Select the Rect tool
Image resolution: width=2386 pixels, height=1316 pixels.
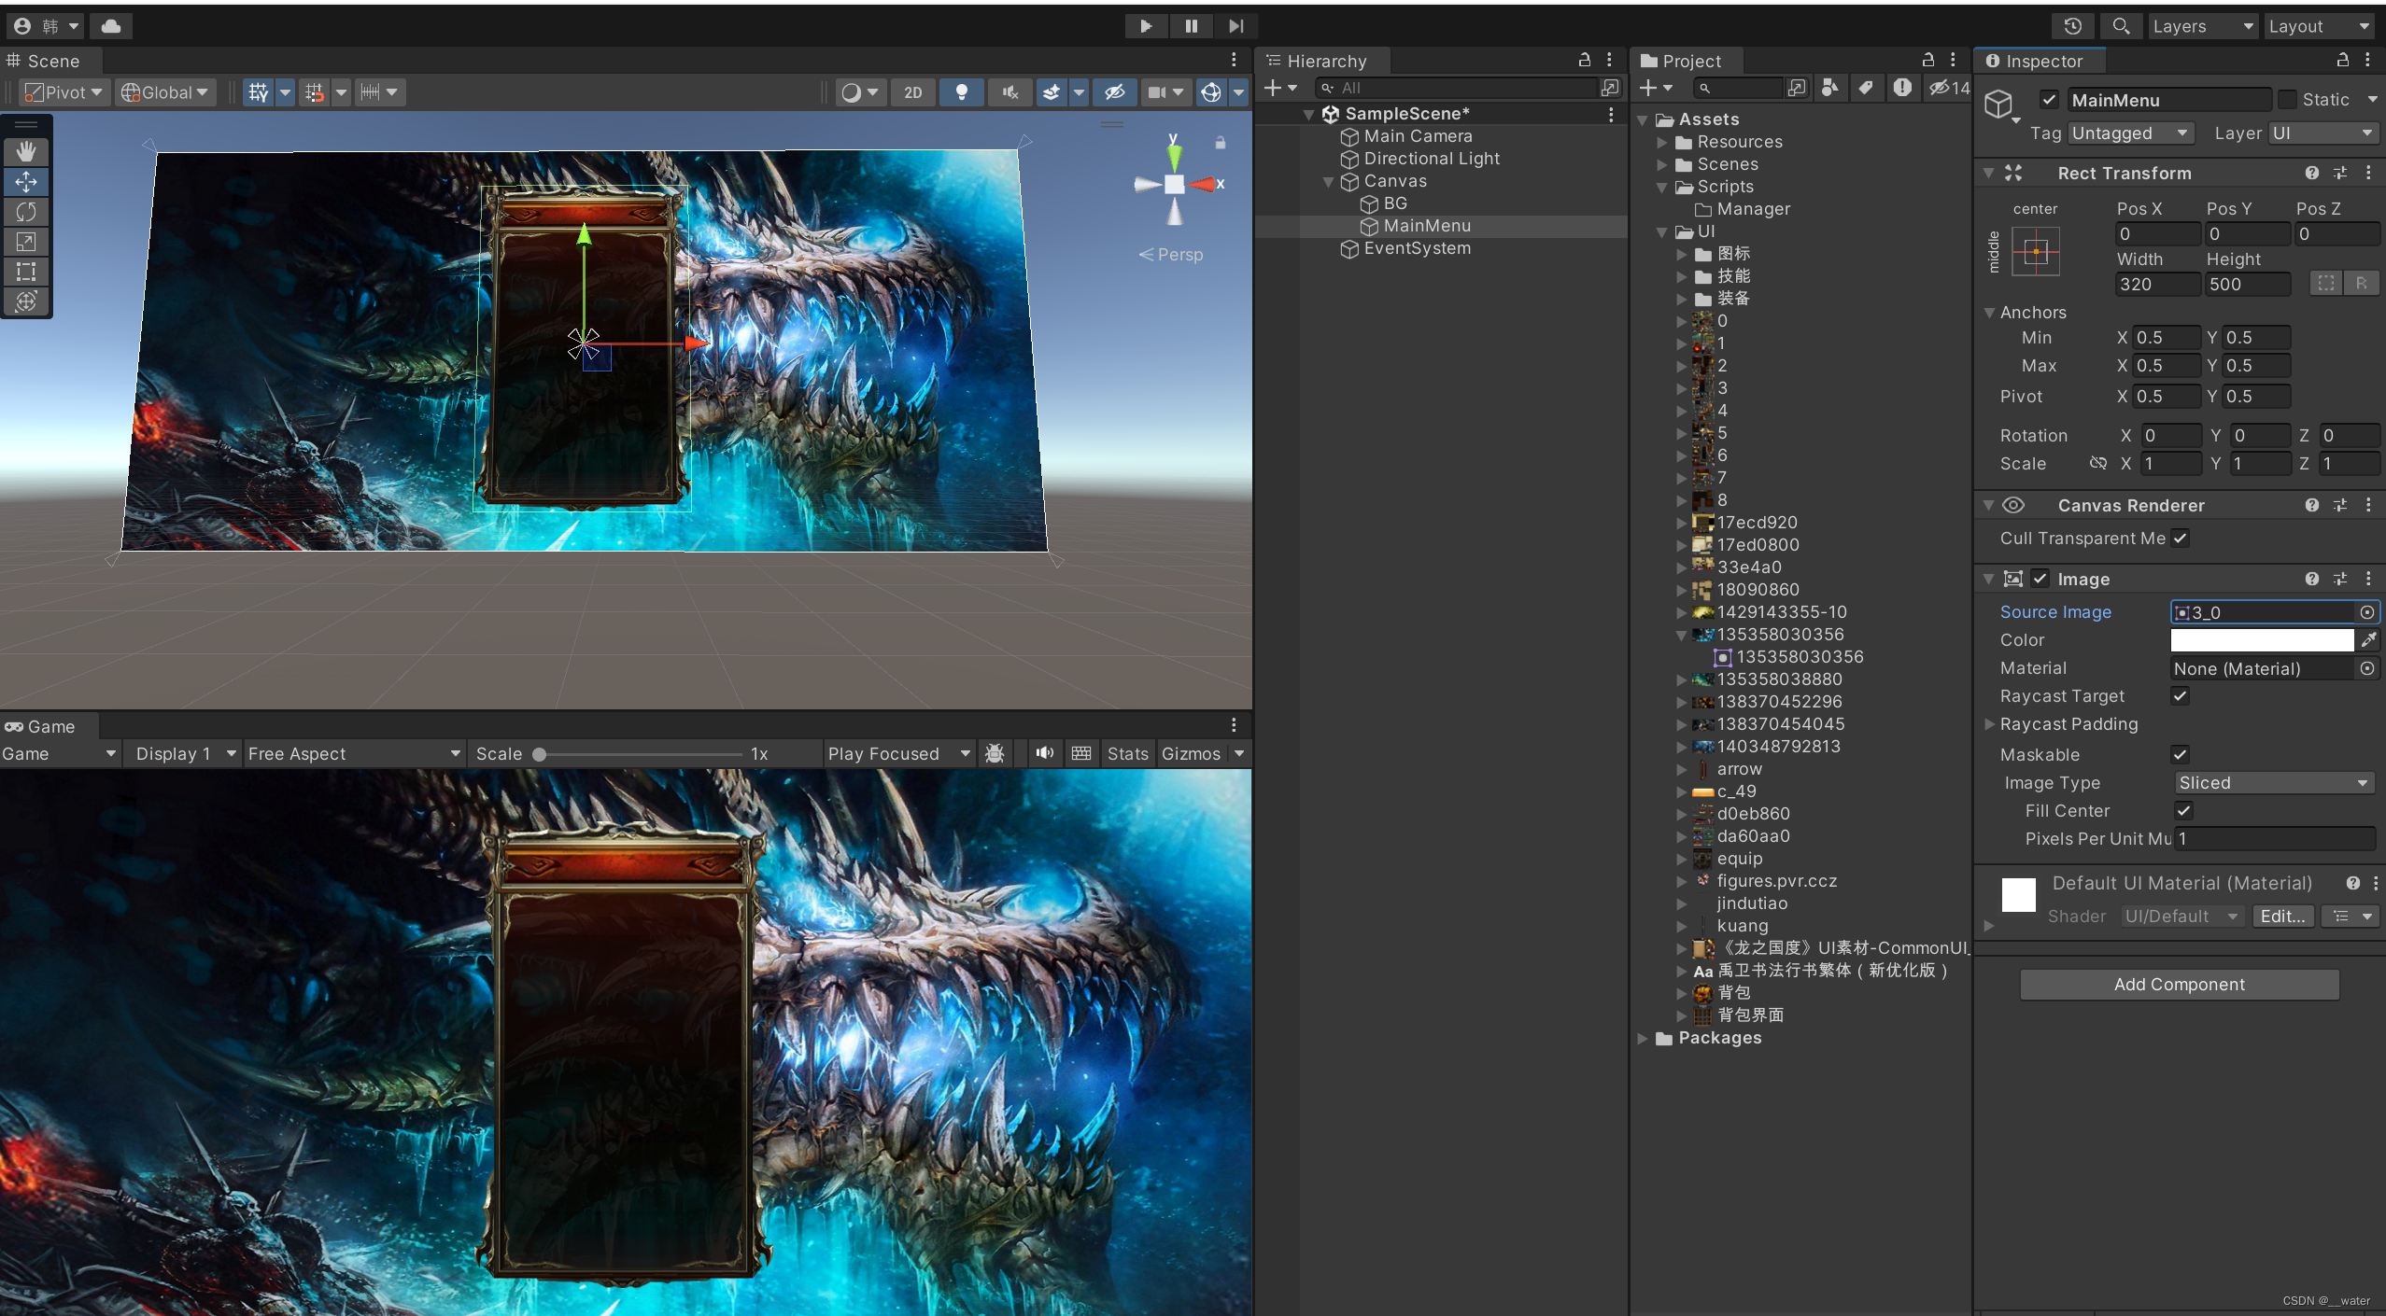click(26, 272)
